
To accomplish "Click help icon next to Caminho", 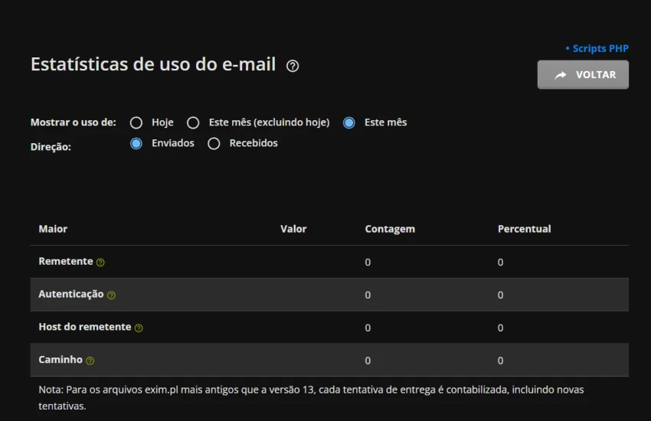I will click(x=90, y=361).
